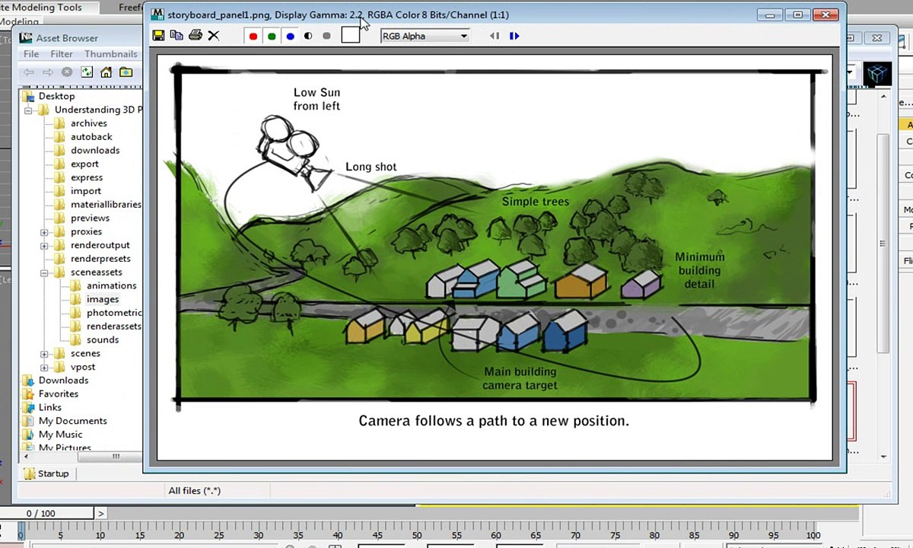
Task: Select the express folder
Action: coord(87,177)
